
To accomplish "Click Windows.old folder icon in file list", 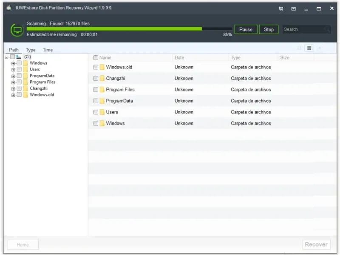I will click(x=102, y=67).
